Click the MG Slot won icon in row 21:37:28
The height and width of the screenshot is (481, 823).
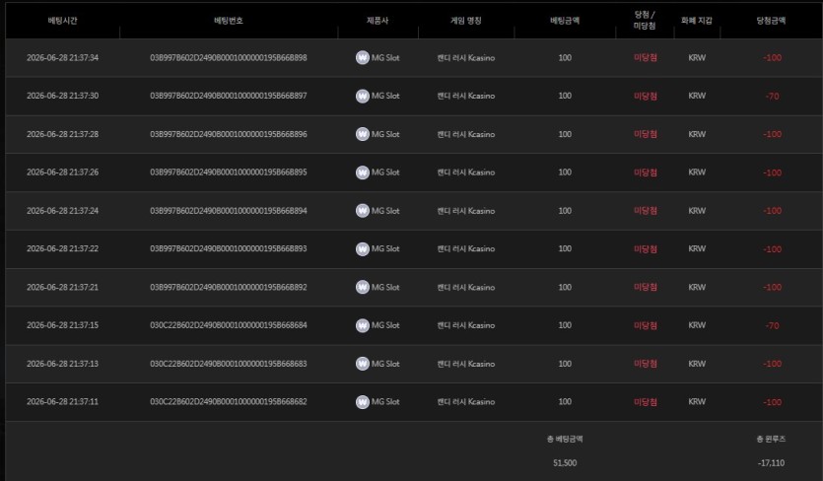pyautogui.click(x=363, y=134)
